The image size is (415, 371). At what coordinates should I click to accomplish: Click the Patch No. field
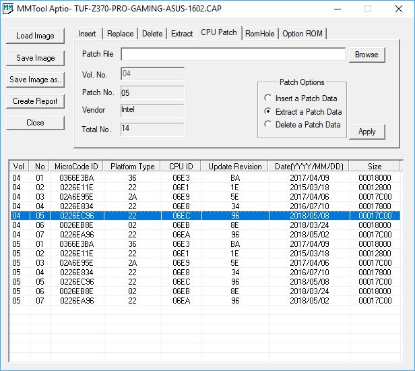[152, 92]
